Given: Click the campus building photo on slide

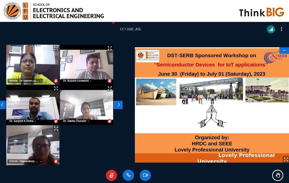Looking at the screenshot, I should 156,92.
